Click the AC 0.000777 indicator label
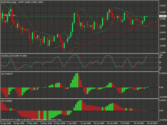The width and height of the screenshot is (167, 125). click(x=7, y=74)
